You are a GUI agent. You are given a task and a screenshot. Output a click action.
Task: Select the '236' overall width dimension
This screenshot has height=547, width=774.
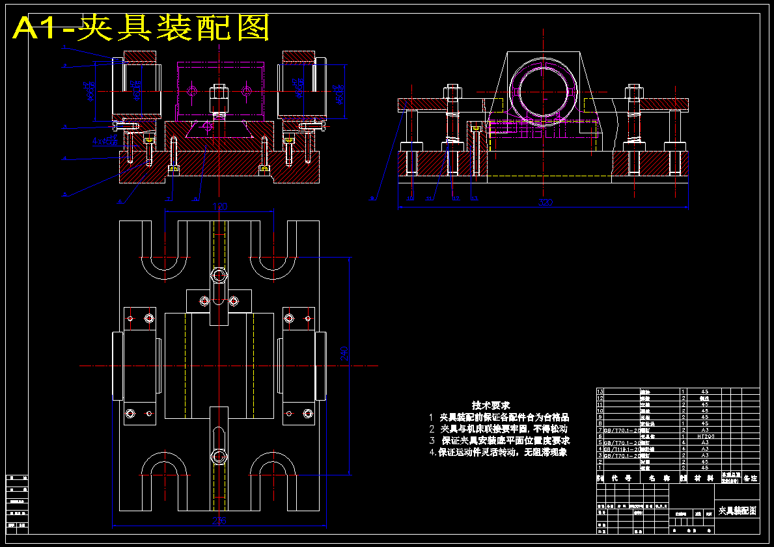click(219, 520)
